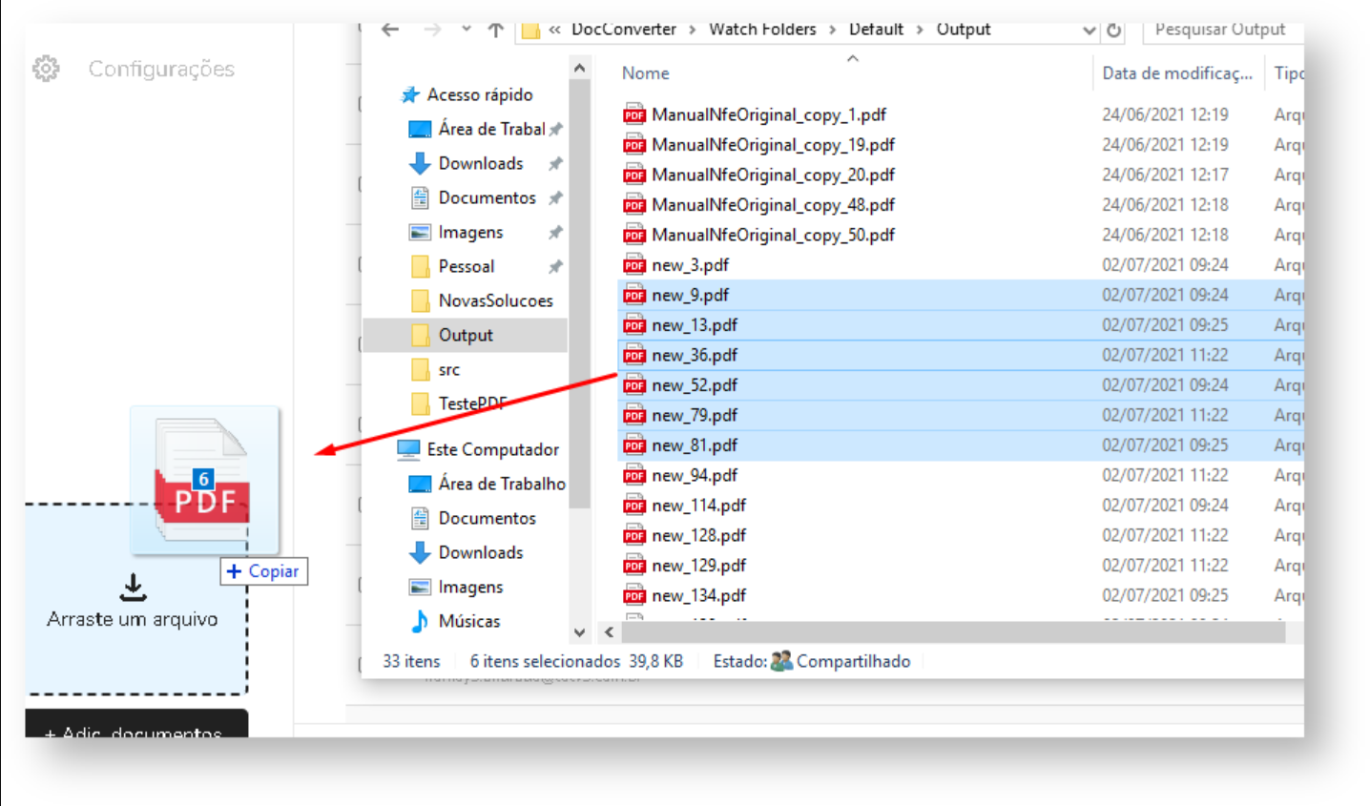1370x806 pixels.
Task: Open the NovasSolucoes folder
Action: [482, 300]
